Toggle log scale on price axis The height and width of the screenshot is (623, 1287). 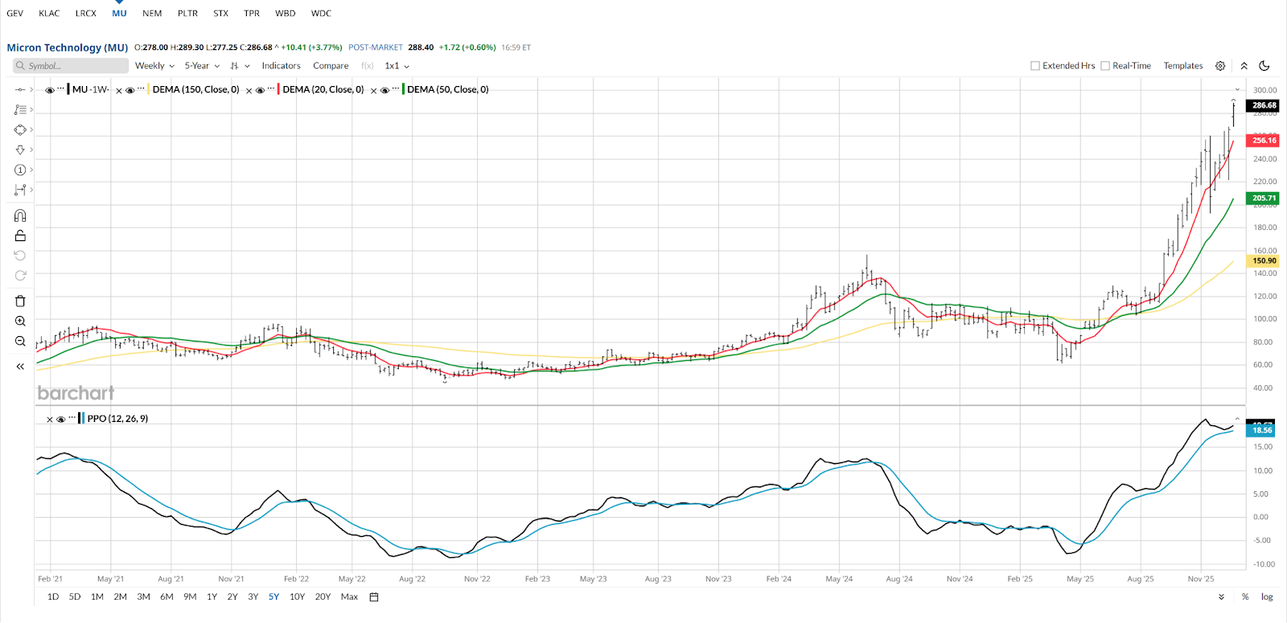pyautogui.click(x=1267, y=597)
